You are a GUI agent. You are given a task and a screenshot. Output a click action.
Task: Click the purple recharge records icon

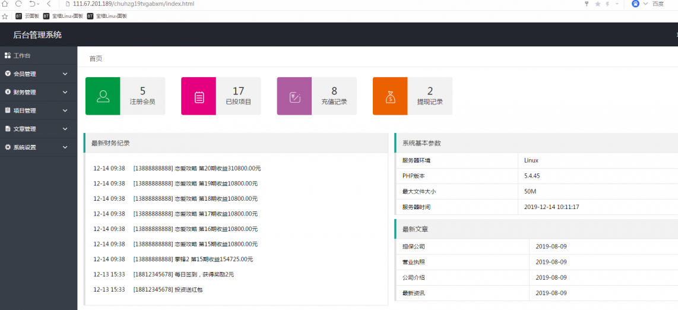[294, 96]
